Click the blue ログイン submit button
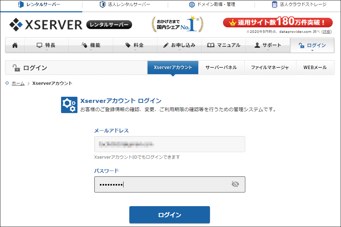 (169, 215)
